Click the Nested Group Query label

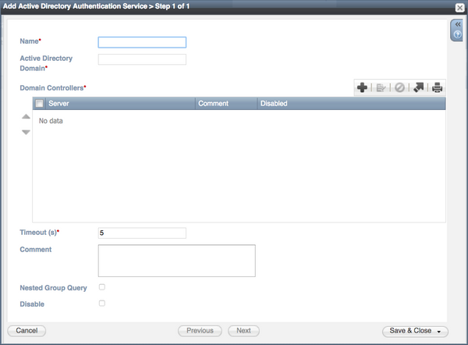[53, 288]
